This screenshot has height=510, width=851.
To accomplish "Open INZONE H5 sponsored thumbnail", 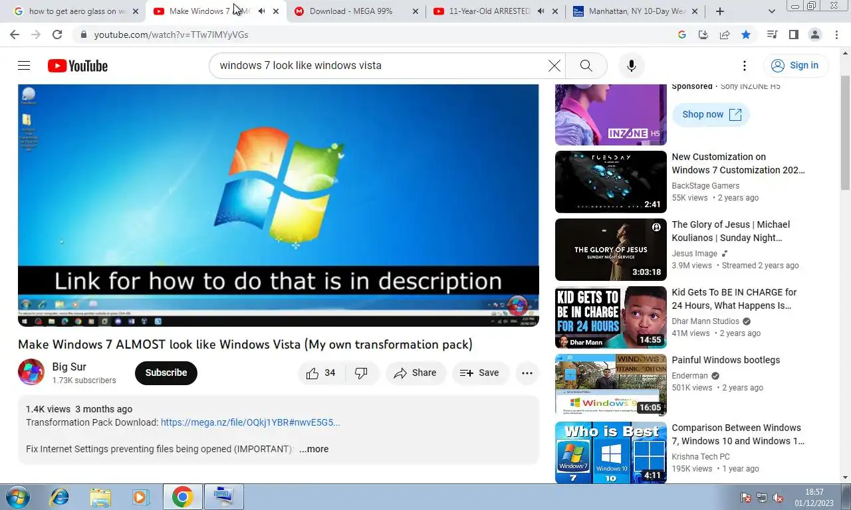I will [610, 114].
